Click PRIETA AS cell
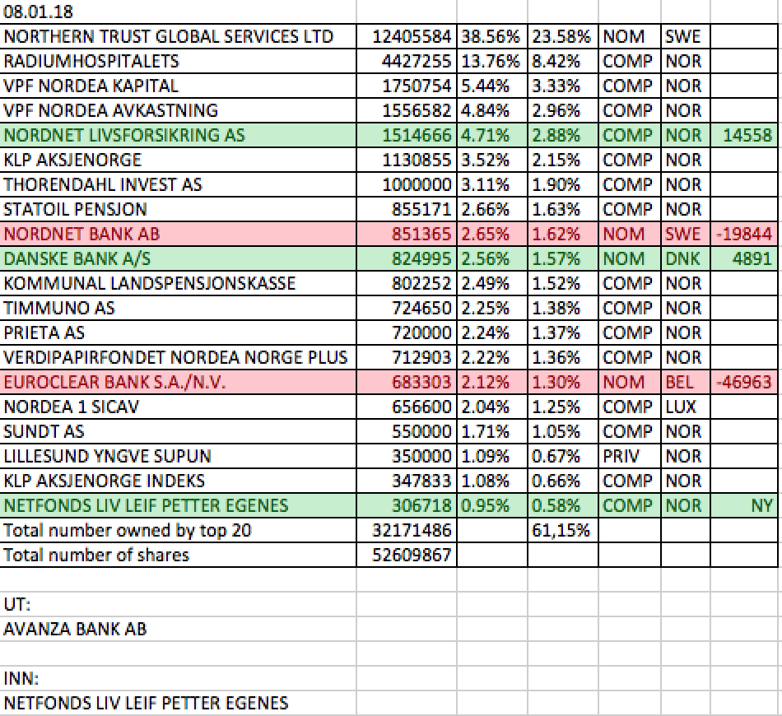The image size is (782, 716). pos(178,332)
